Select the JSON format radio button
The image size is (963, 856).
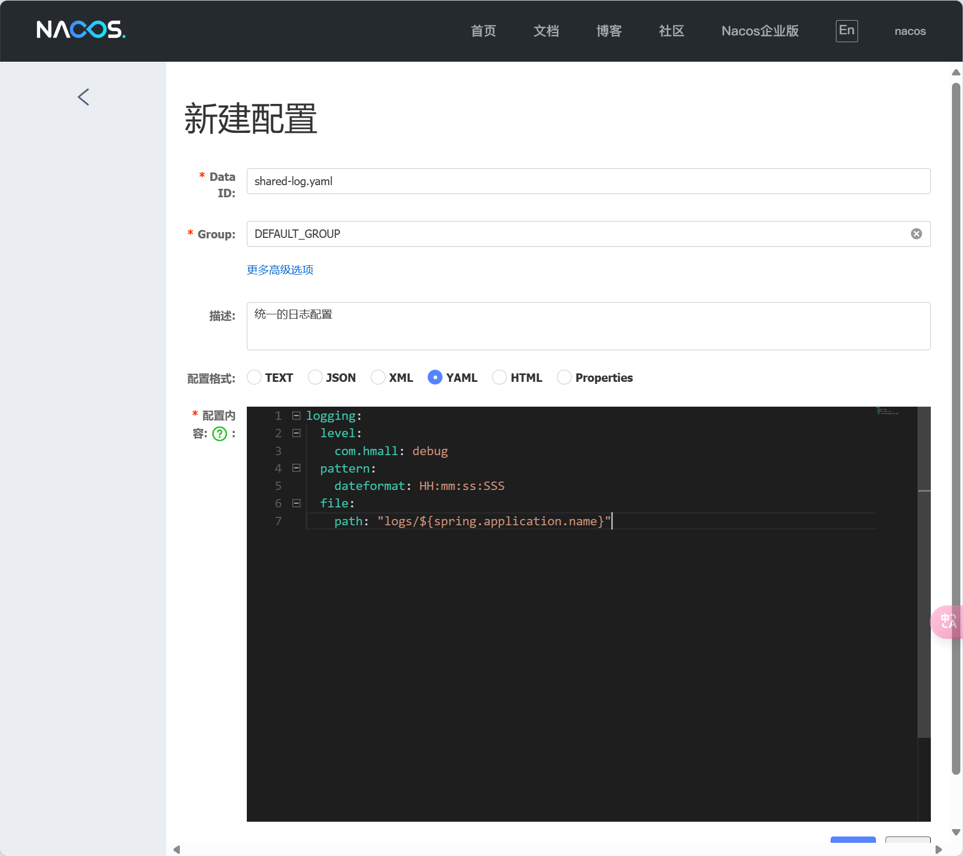point(315,378)
